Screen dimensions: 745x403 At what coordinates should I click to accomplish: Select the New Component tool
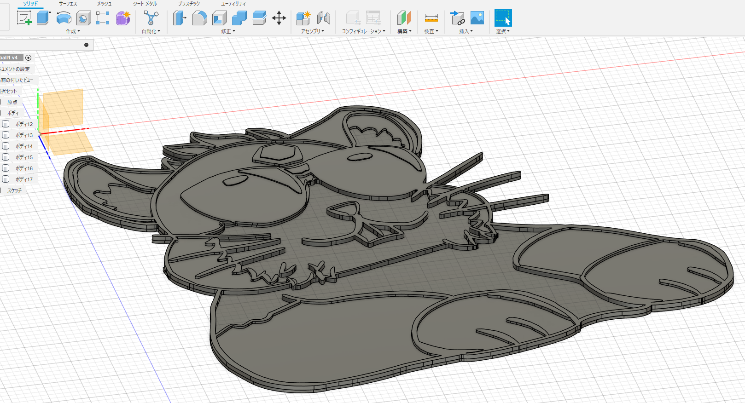(x=303, y=18)
